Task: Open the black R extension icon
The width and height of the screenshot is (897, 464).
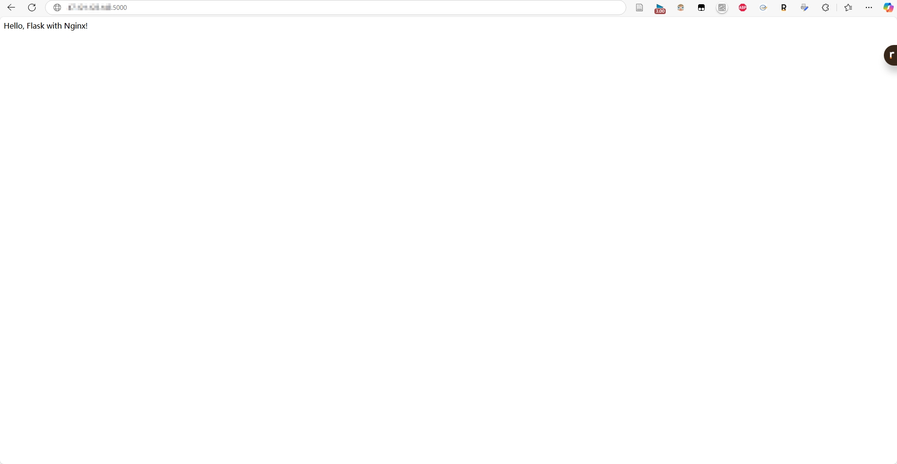Action: click(784, 7)
